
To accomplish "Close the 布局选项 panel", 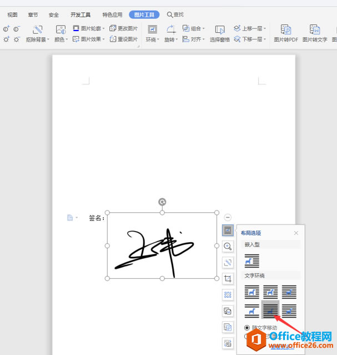I will 296,233.
